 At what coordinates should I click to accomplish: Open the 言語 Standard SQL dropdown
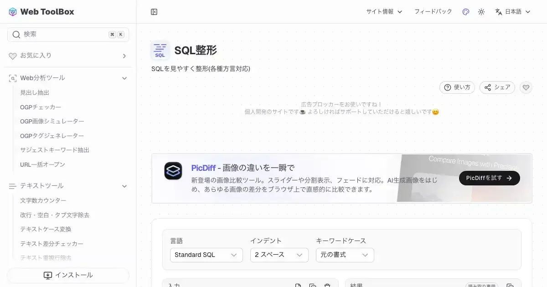[x=206, y=255]
